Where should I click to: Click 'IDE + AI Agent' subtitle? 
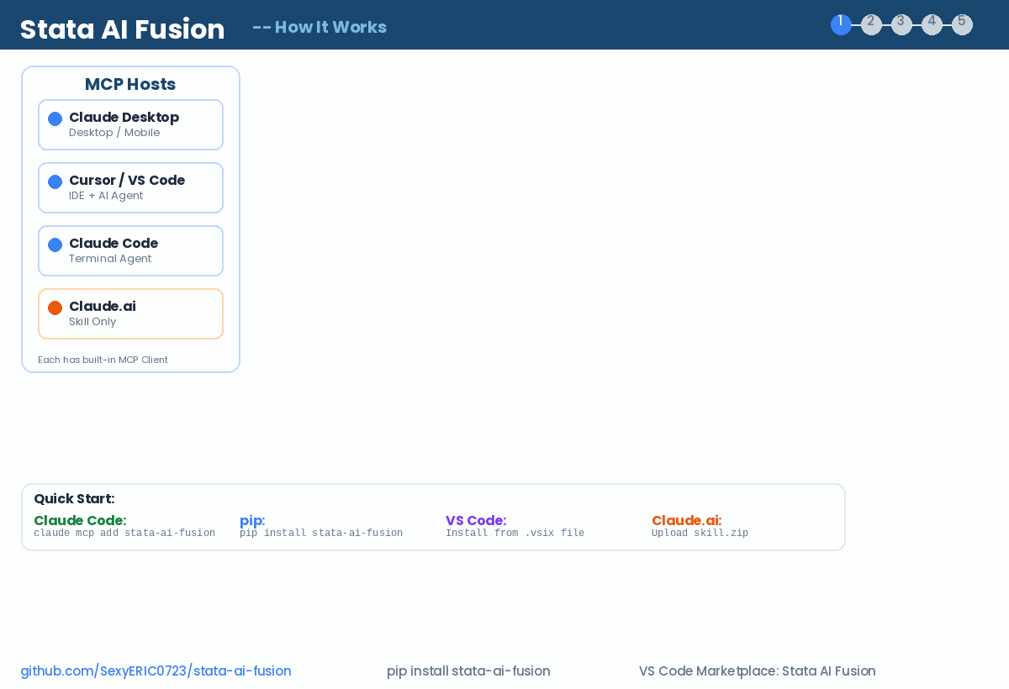pos(106,196)
